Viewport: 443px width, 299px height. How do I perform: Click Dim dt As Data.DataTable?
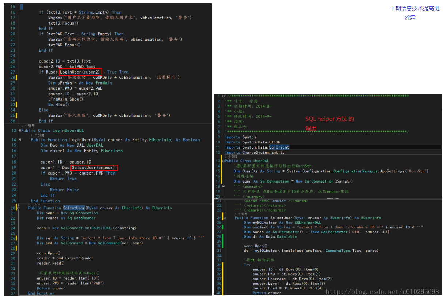click(x=270, y=236)
